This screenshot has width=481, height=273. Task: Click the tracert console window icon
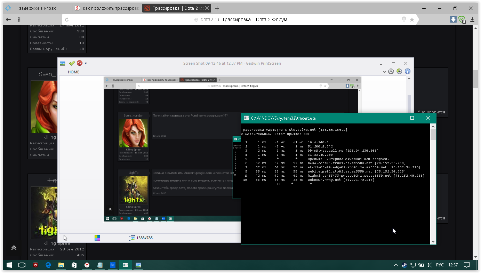coord(246,118)
